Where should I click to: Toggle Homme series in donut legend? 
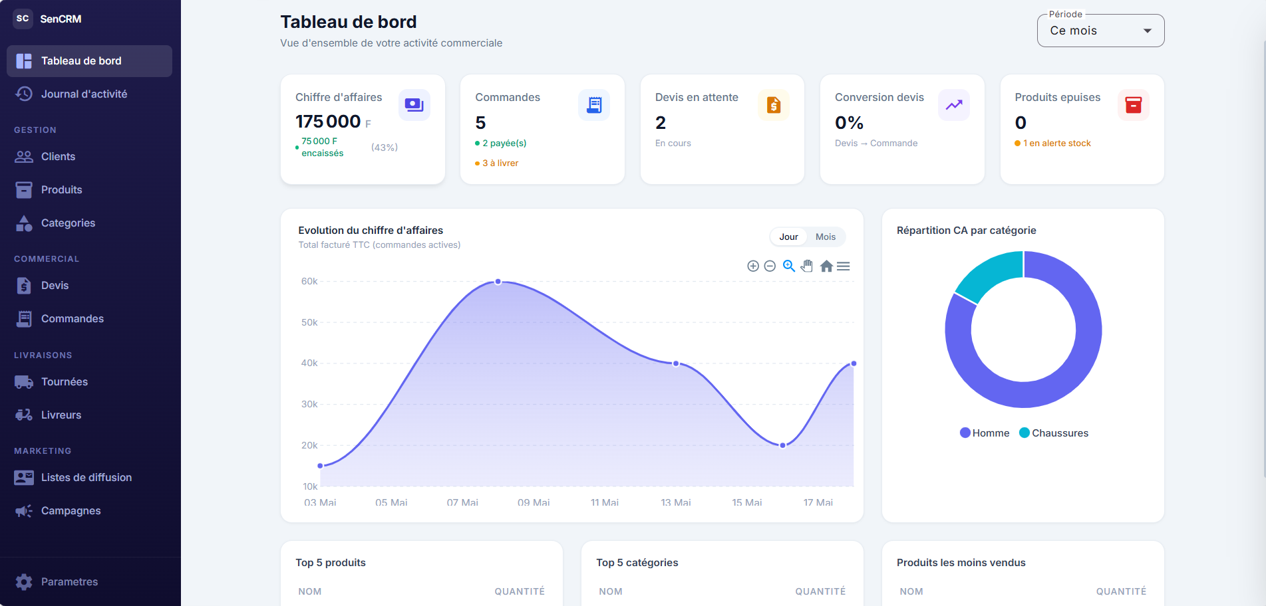pyautogui.click(x=985, y=433)
